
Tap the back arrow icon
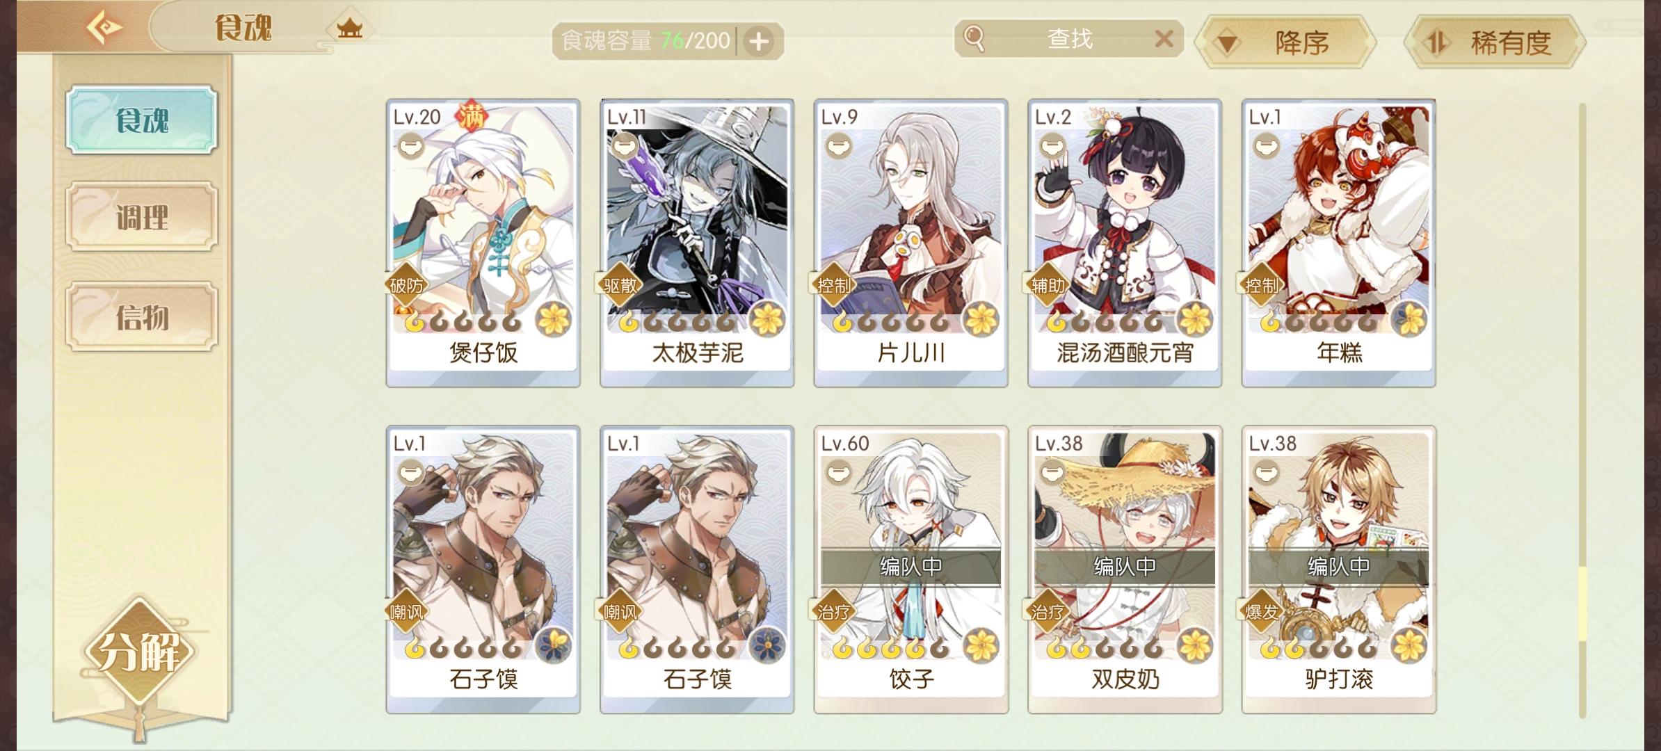[x=104, y=28]
